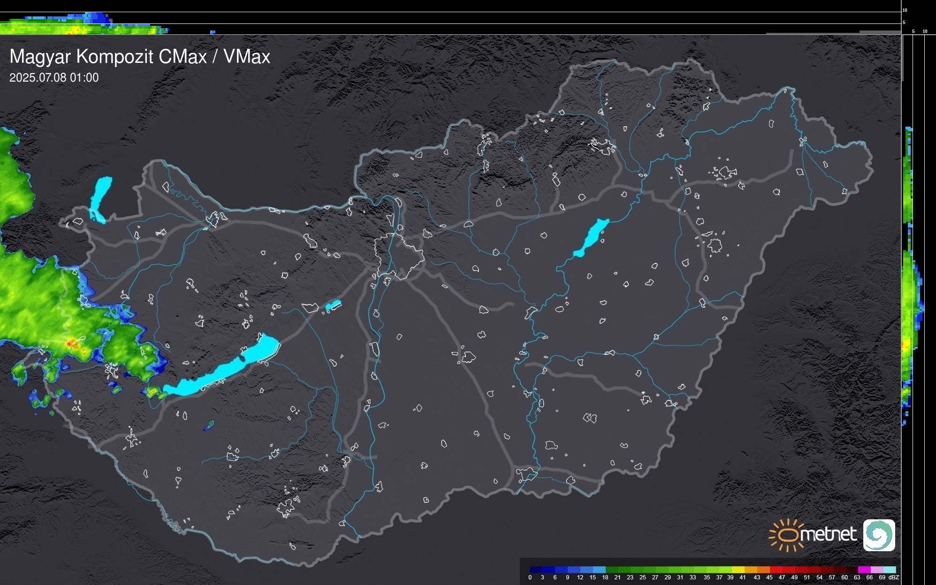Select the magenta 63 dBZ legend swatch
Image resolution: width=936 pixels, height=585 pixels.
coord(863,570)
